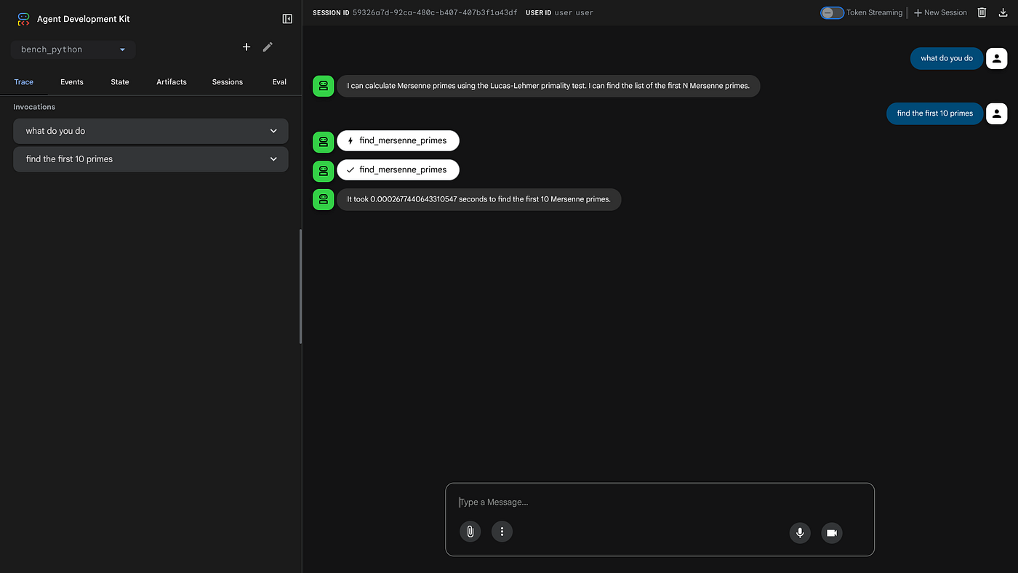Click the 'It took 0.000267...' reply message
This screenshot has height=573, width=1018.
[x=478, y=199]
